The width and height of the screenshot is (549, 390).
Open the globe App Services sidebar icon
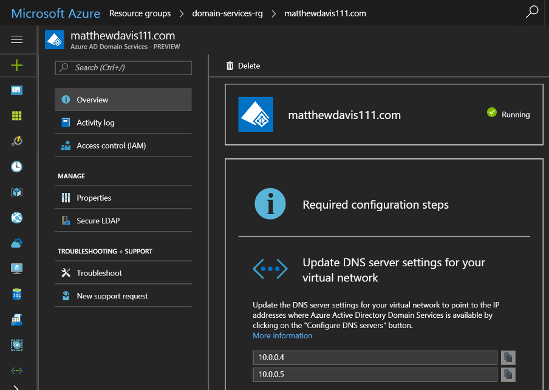(x=17, y=218)
